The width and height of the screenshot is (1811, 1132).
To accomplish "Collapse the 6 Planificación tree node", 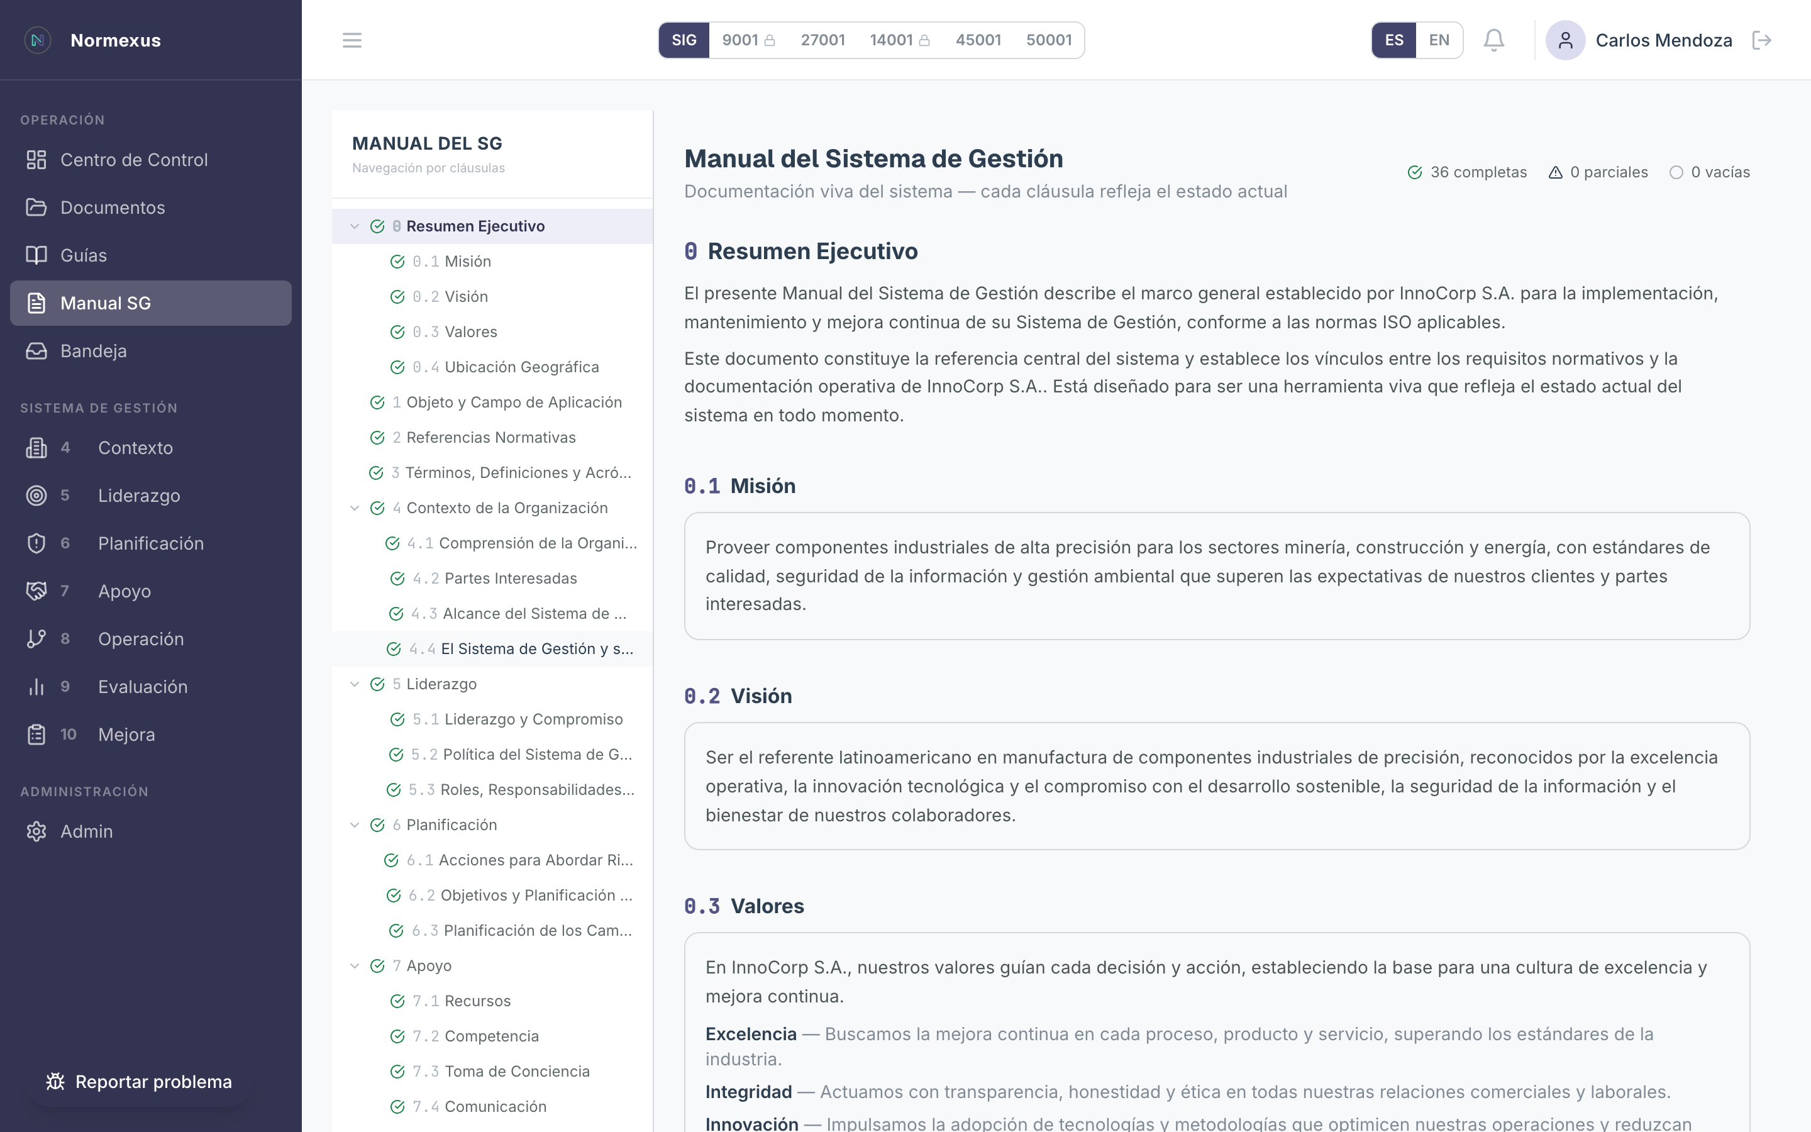I will point(355,825).
